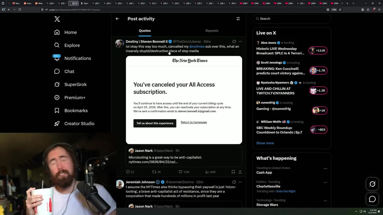Open options for Cash App trend
The height and width of the screenshot is (215, 383).
point(325,168)
